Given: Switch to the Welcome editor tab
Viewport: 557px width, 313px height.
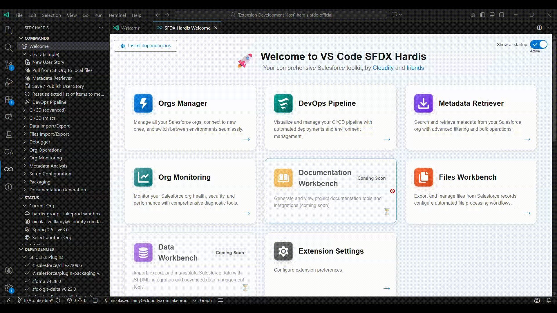Looking at the screenshot, I should (130, 28).
